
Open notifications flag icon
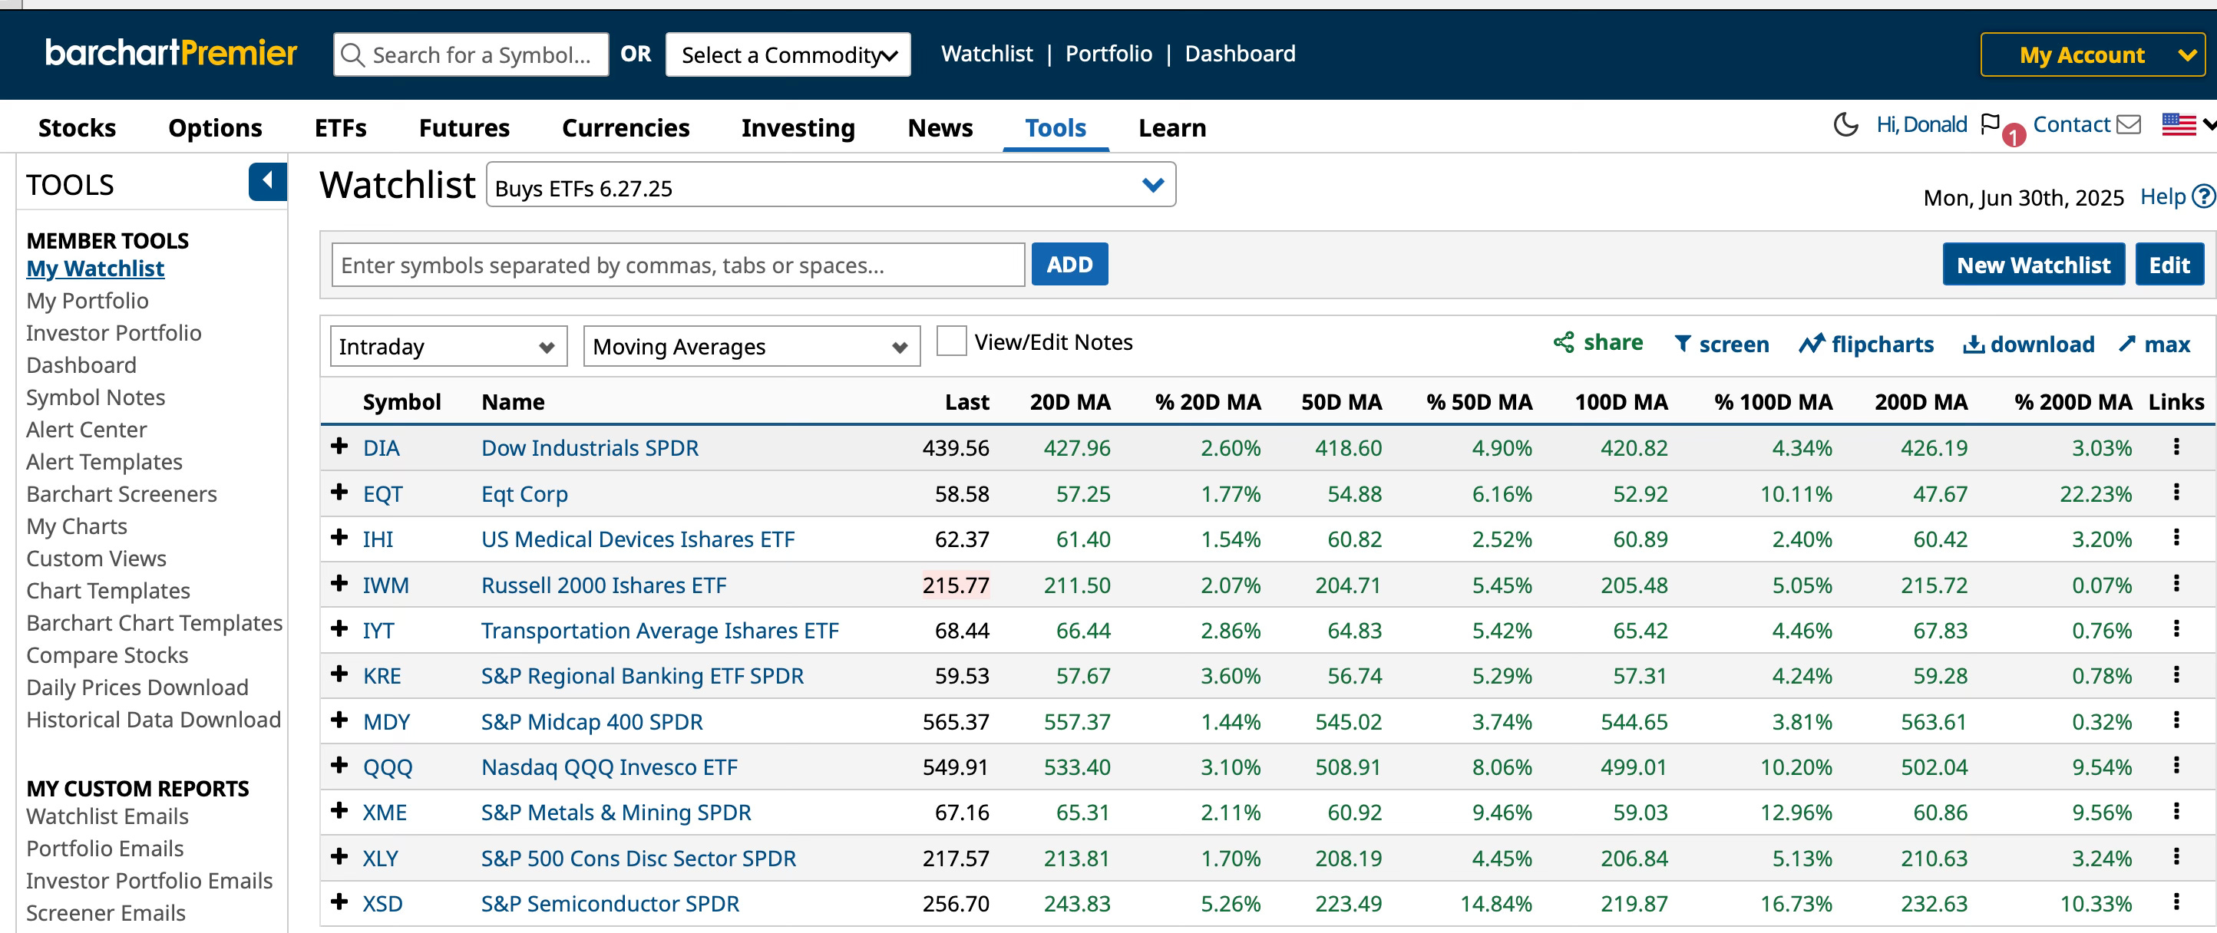(1990, 126)
